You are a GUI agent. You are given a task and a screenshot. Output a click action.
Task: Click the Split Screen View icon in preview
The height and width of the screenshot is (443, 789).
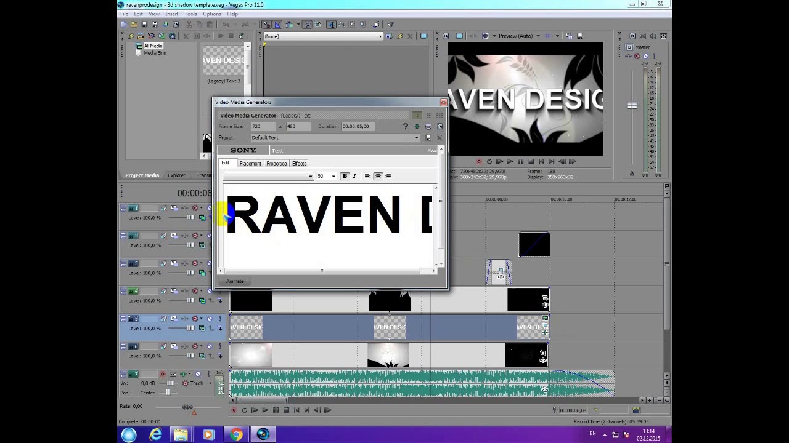pyautogui.click(x=485, y=36)
